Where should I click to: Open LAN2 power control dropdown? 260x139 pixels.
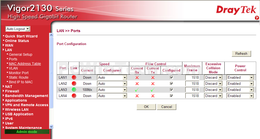(240, 84)
